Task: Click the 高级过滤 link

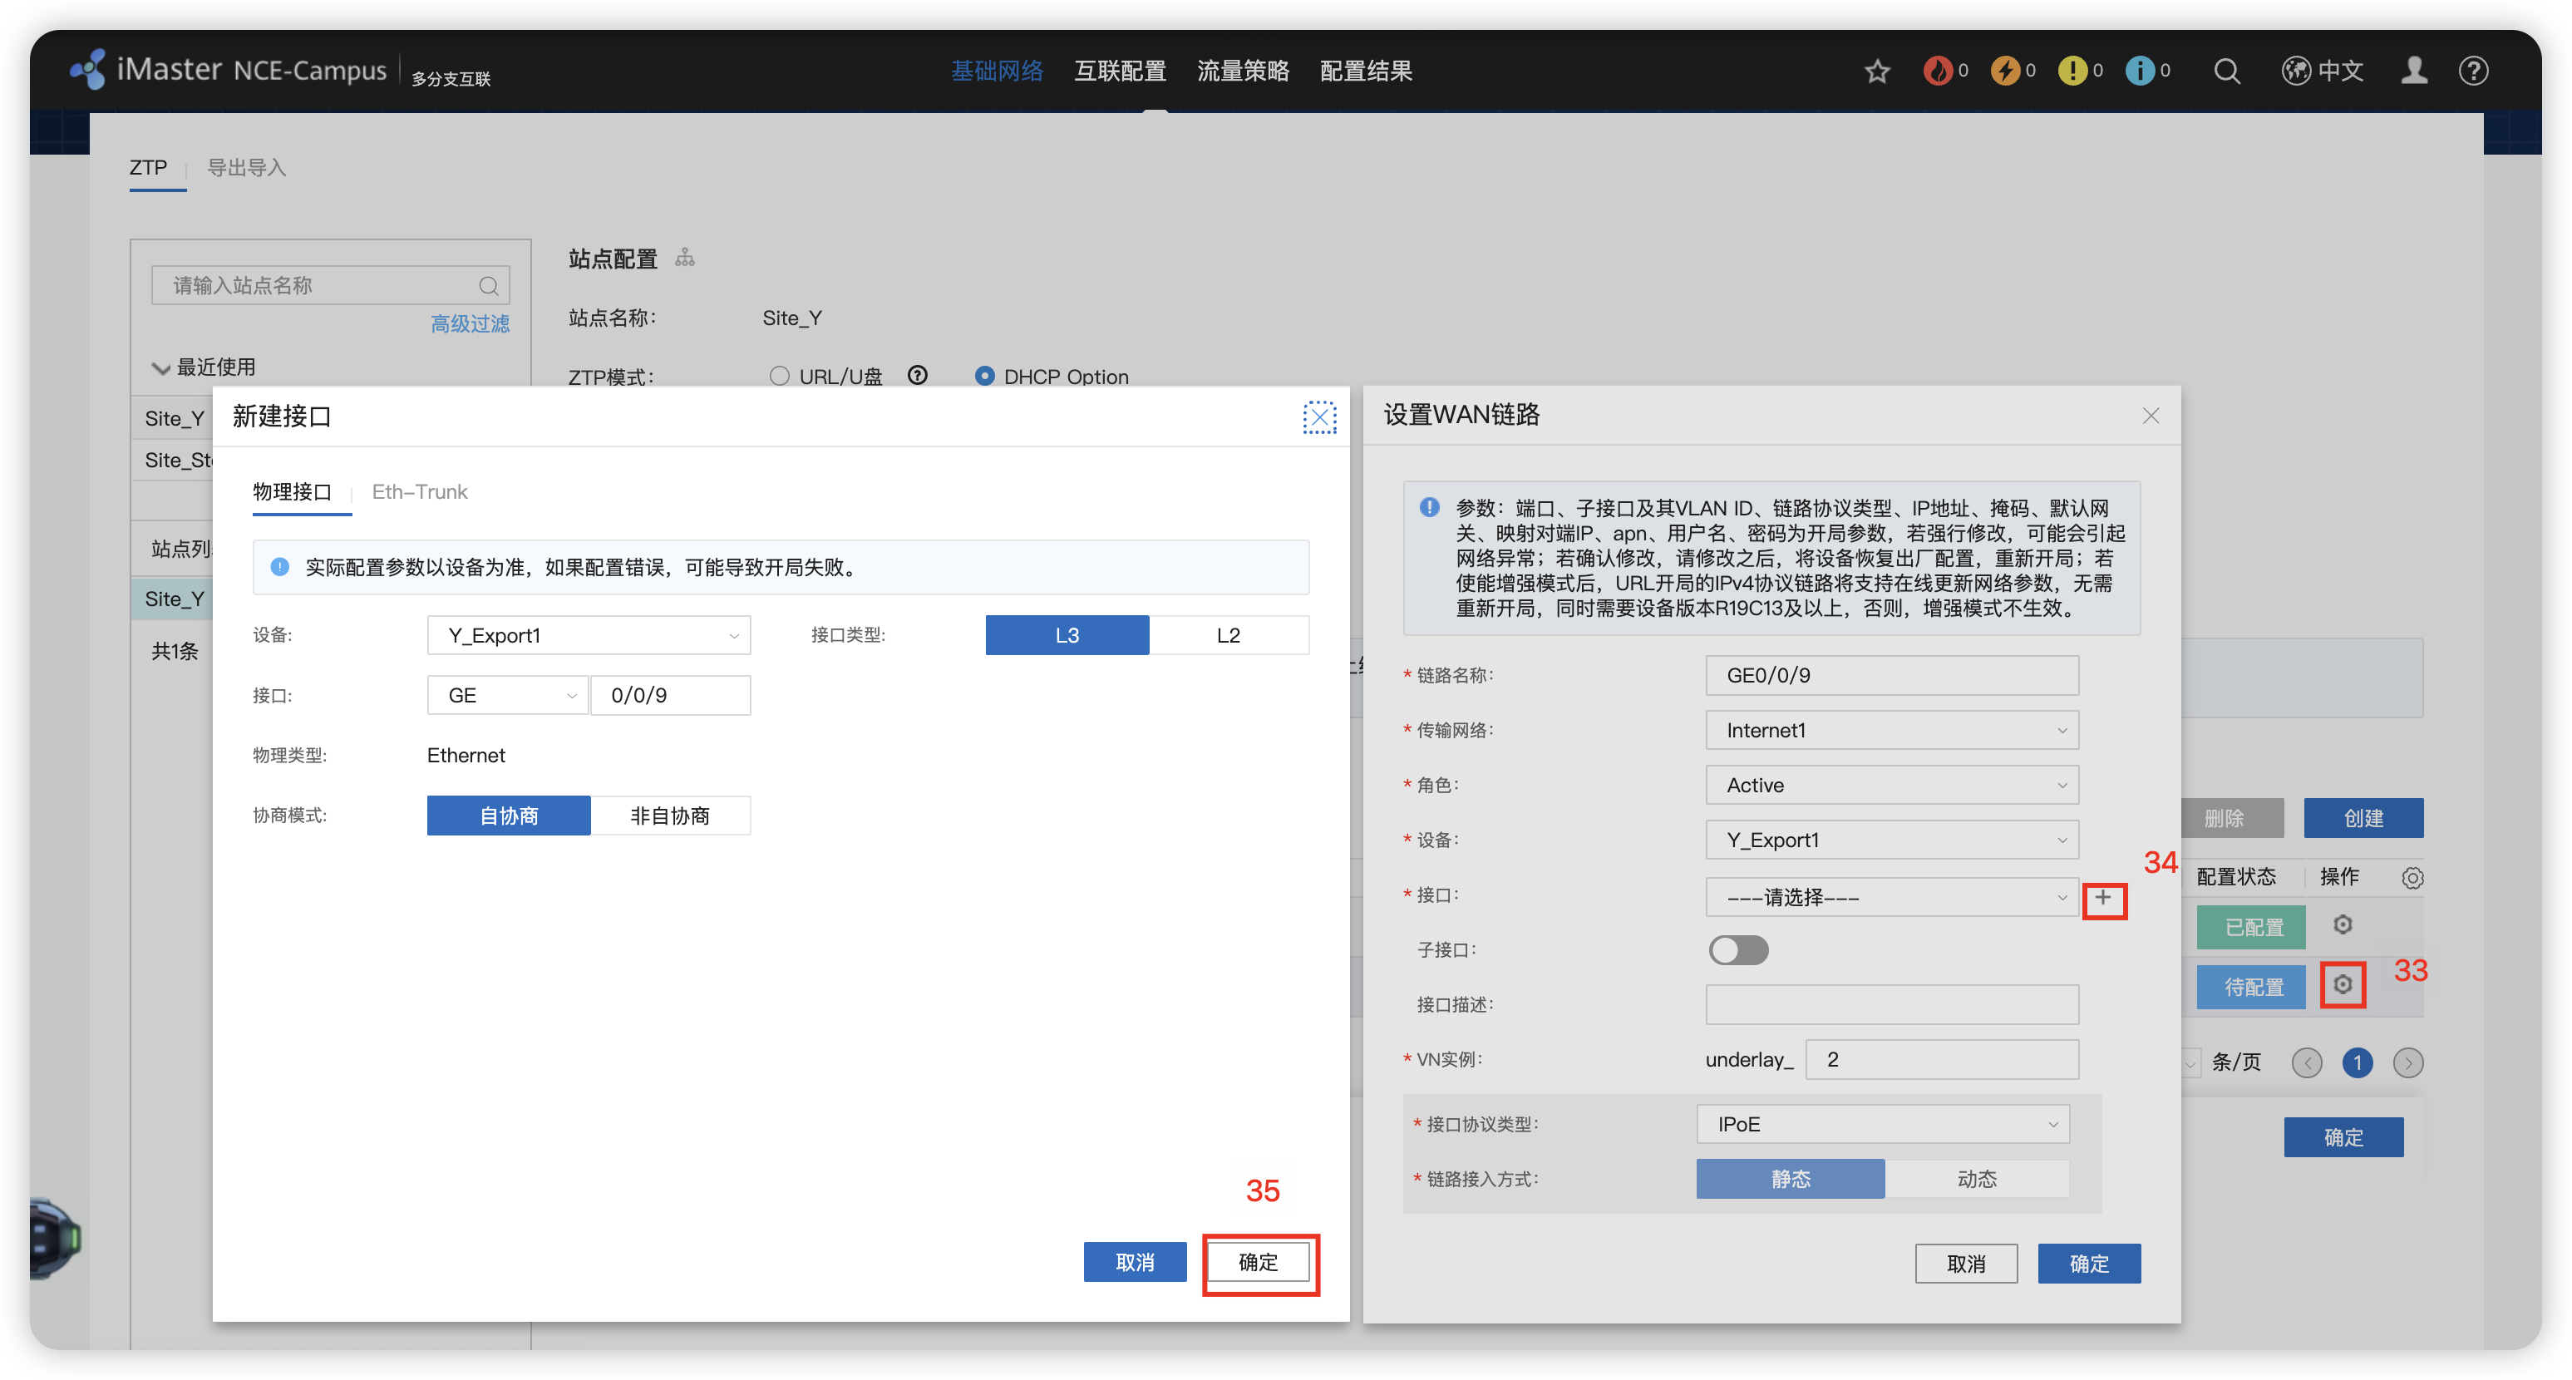Action: click(x=470, y=323)
